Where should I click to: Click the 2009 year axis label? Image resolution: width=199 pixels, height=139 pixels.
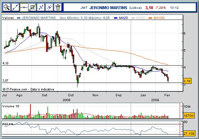tap(155, 100)
